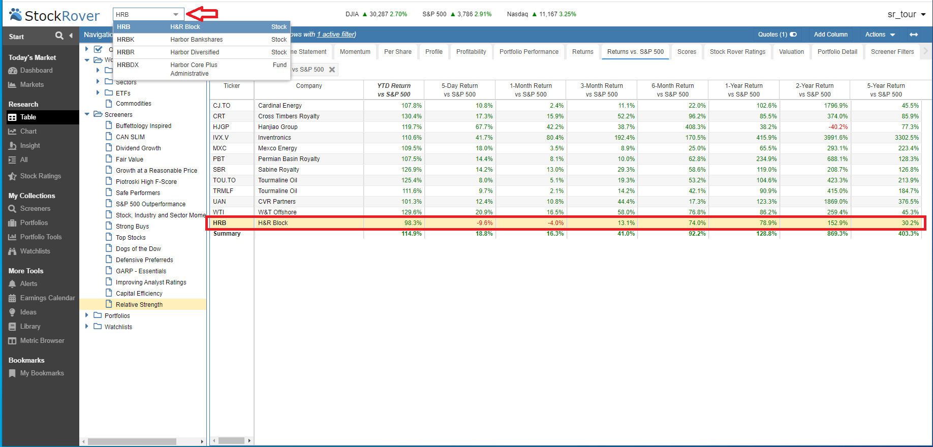Collapse the sidebar with the left arrow icon

click(71, 36)
